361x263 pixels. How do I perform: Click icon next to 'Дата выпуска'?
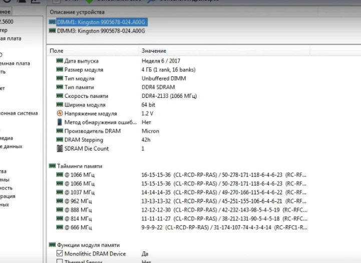(60, 61)
